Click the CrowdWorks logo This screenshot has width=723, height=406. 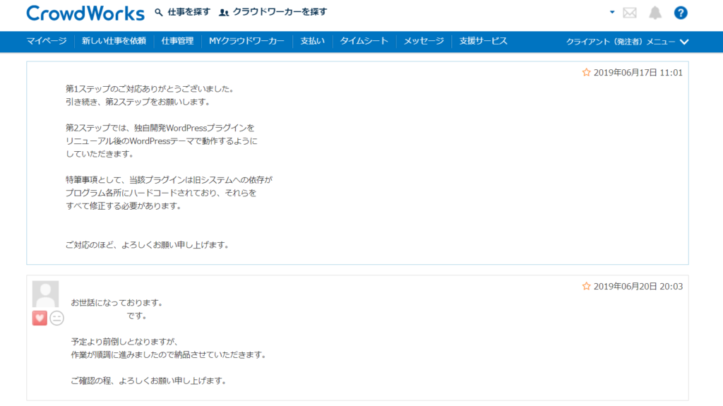(85, 13)
